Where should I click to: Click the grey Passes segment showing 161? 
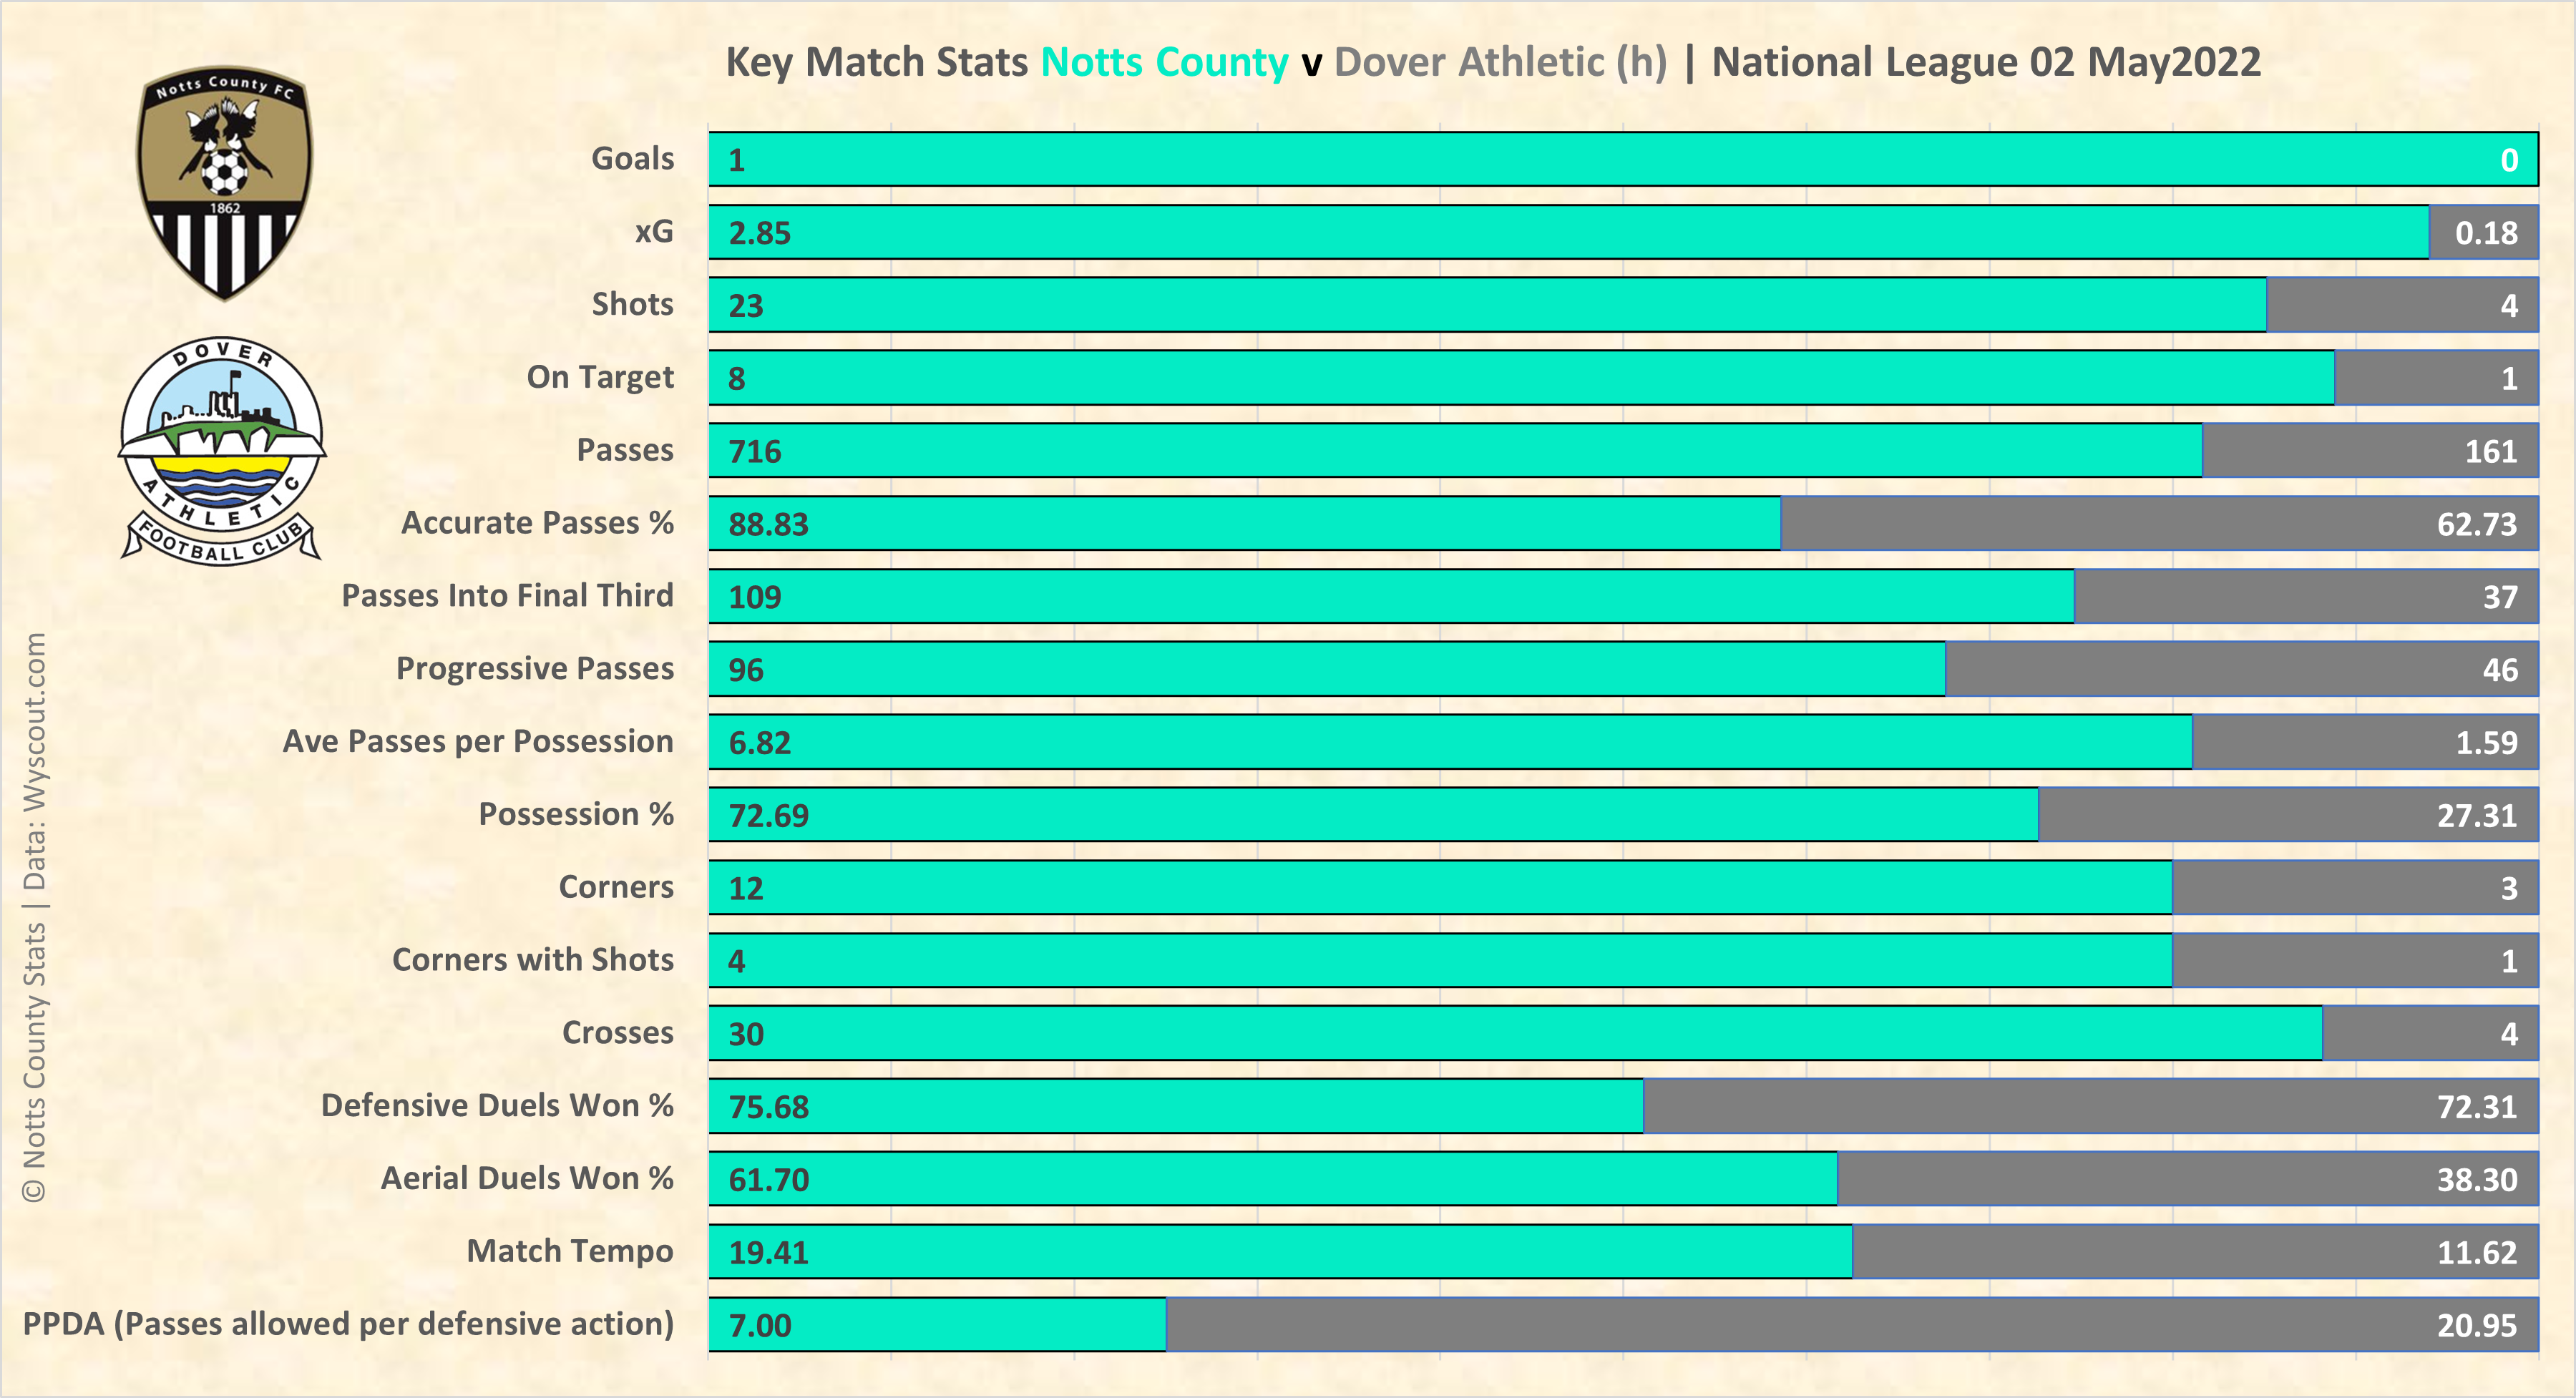pos(2369,451)
